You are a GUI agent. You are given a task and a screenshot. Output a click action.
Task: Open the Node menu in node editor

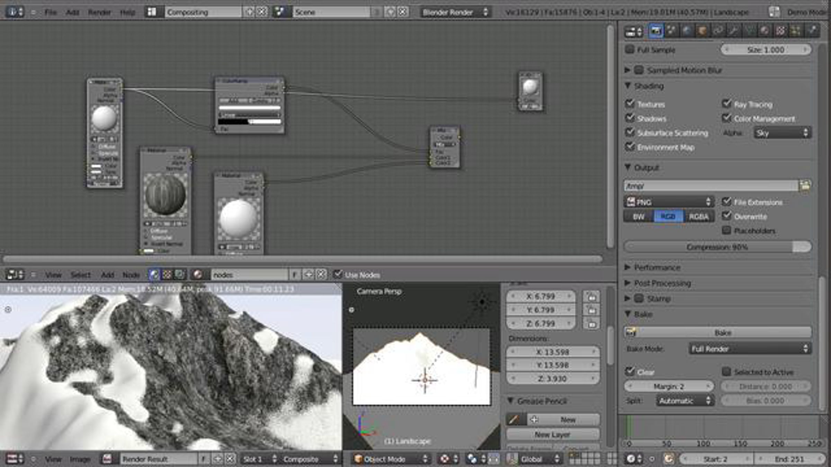pos(131,275)
